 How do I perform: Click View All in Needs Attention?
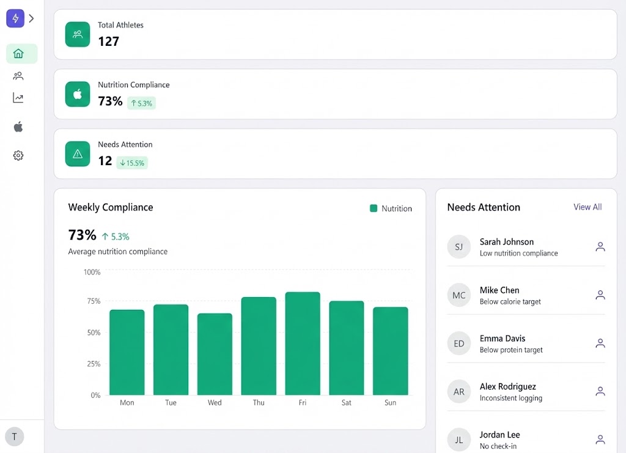(587, 207)
